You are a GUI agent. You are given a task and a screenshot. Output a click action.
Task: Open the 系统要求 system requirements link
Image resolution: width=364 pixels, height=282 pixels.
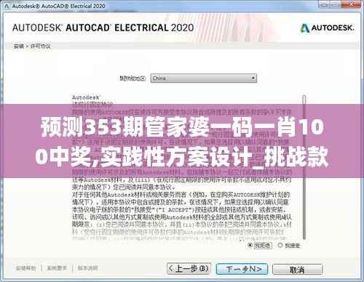coord(57,268)
